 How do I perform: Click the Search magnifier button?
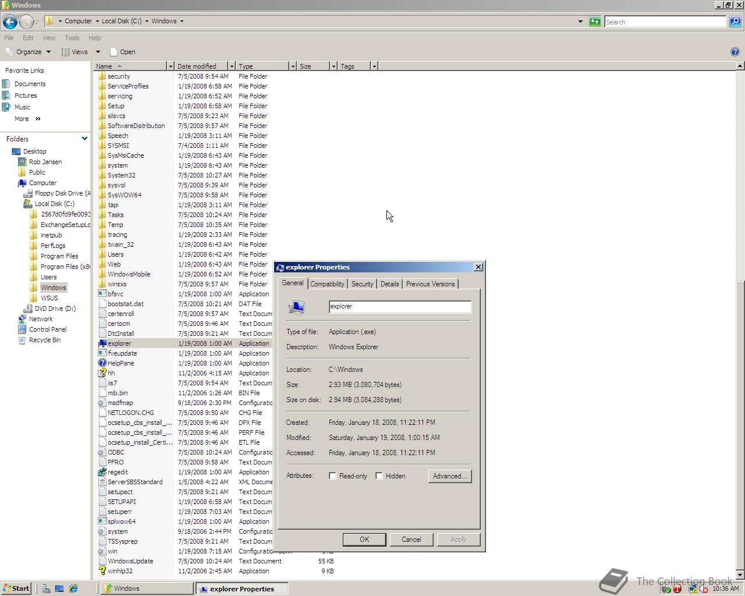[735, 22]
